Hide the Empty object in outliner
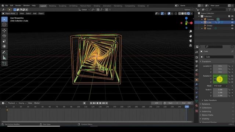 232,25
